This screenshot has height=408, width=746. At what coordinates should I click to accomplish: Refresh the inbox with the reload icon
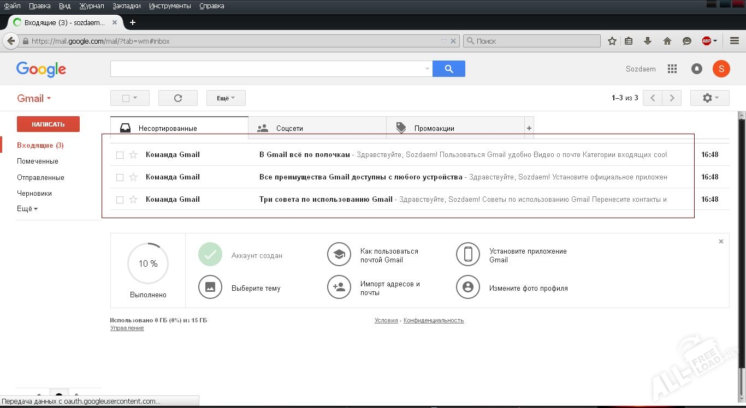(179, 98)
